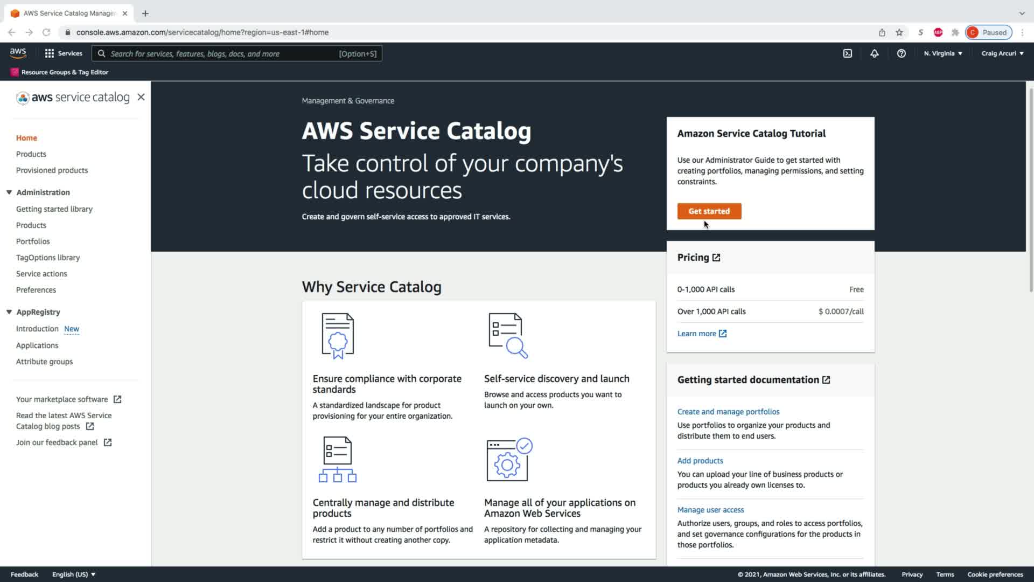Close the Service Catalog sidebar panel
Screen dimensions: 1034x582
pos(141,97)
